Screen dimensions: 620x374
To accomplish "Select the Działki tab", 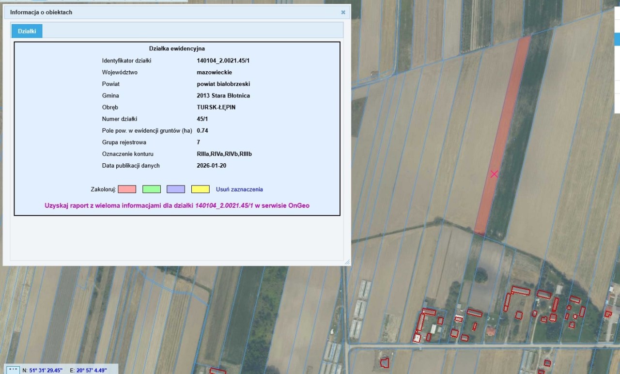I will coord(27,31).
